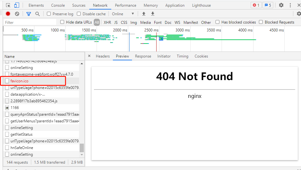Open the Memory tab
Viewport: 301px width, 170px height.
pos(151,5)
